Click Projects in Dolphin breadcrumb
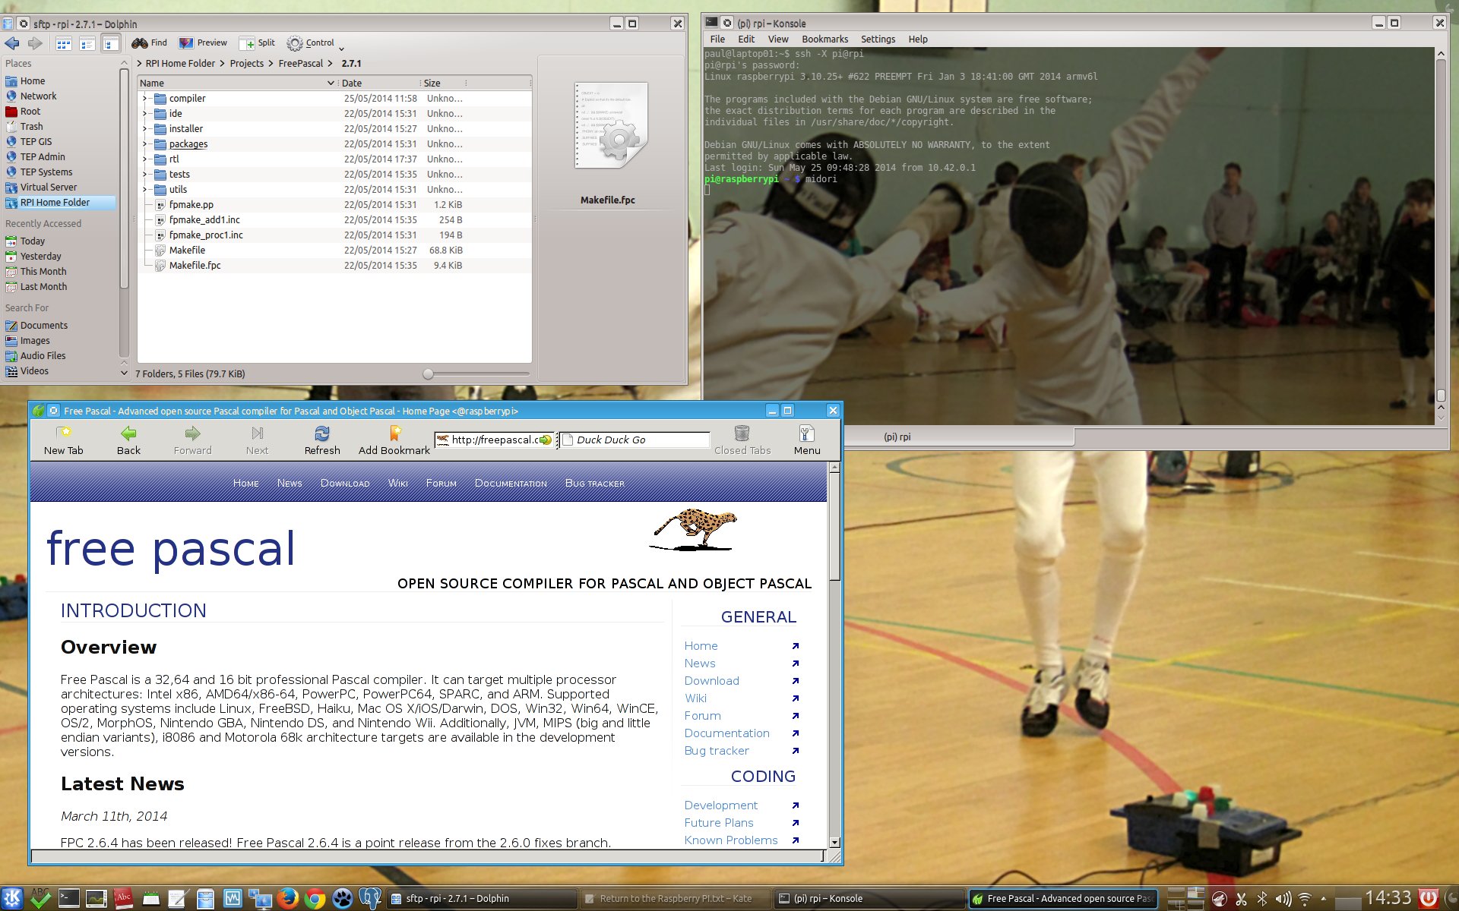The image size is (1459, 911). pos(247,64)
